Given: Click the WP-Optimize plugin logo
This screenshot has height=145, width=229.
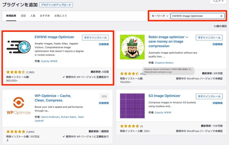Looking at the screenshot, I should click(x=18, y=106).
